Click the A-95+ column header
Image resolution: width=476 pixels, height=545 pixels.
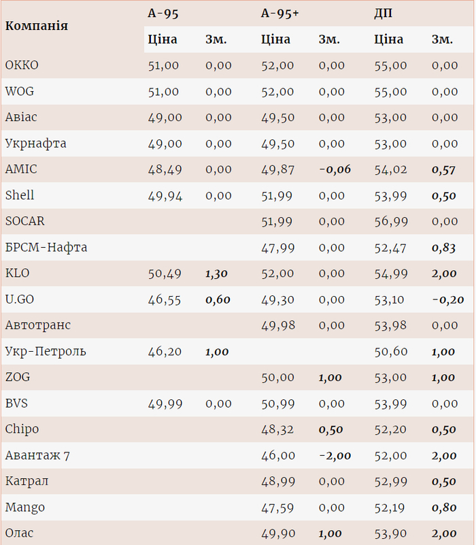279,13
